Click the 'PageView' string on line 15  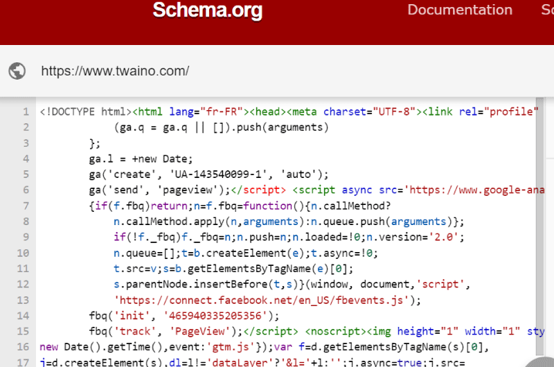click(200, 331)
